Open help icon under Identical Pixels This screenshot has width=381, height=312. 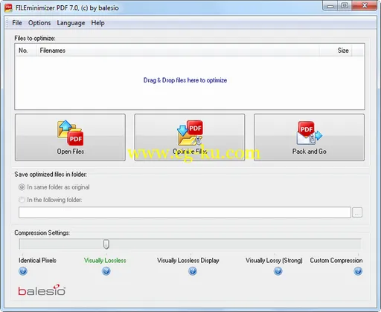[23, 271]
